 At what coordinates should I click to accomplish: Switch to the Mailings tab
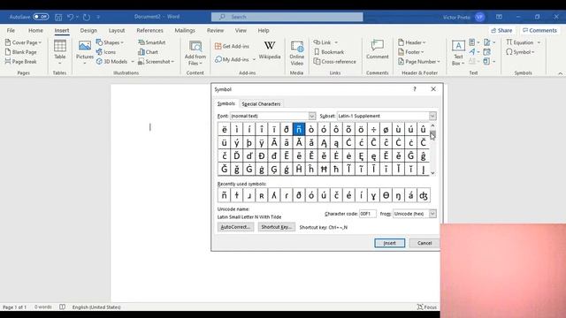click(185, 31)
